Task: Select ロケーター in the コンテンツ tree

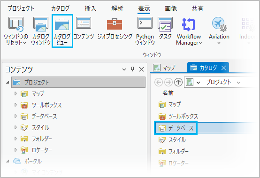Action: [36, 150]
